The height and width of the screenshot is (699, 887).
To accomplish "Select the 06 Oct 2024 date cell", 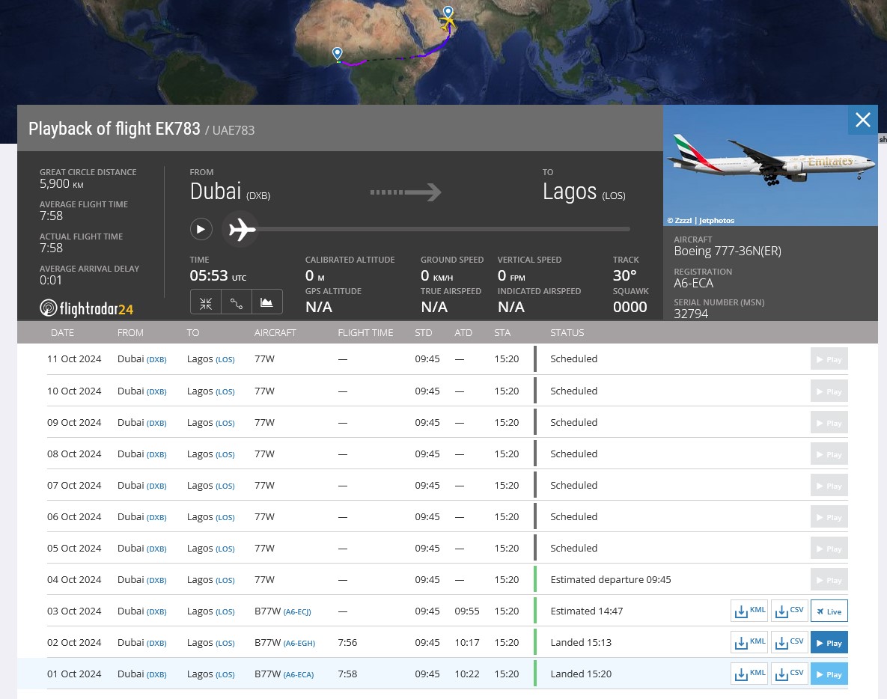I will (74, 517).
